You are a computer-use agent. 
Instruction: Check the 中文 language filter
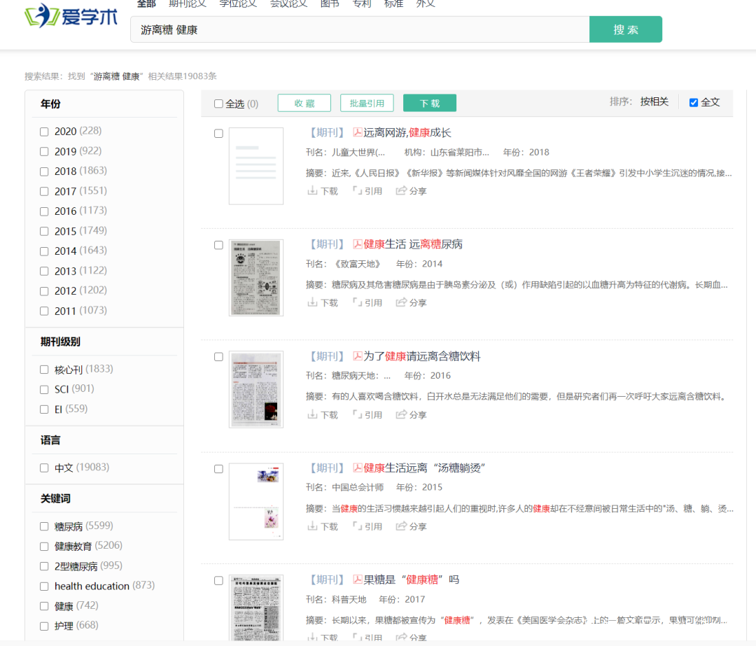tap(44, 468)
